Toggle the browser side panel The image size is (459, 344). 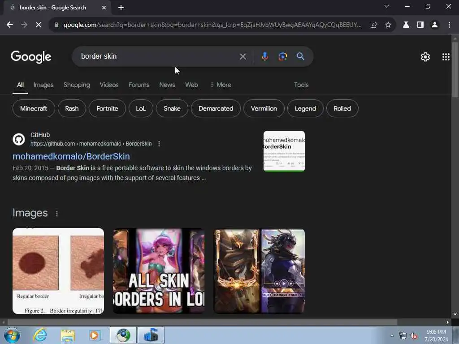[420, 25]
